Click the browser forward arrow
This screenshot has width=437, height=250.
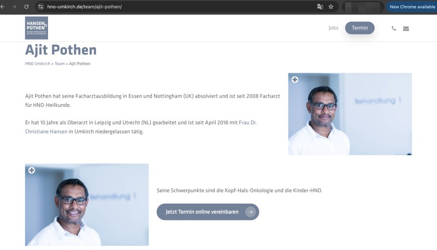tap(15, 7)
